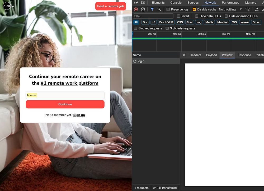Screen dimensions: 264x191
Task: Open network search magnifier
Action: (x=159, y=9)
